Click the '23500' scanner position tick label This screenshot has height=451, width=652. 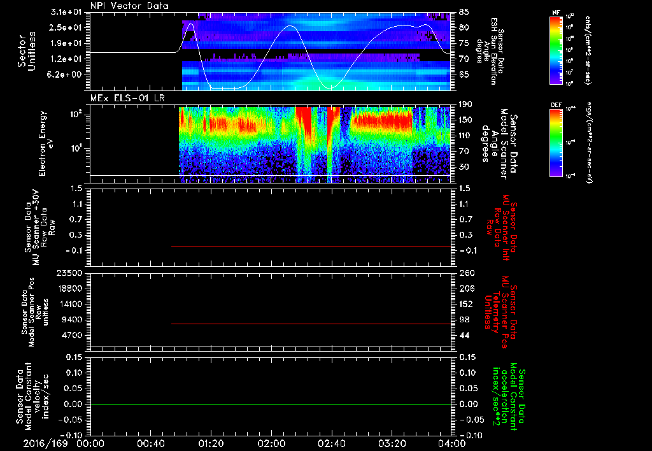pyautogui.click(x=69, y=273)
